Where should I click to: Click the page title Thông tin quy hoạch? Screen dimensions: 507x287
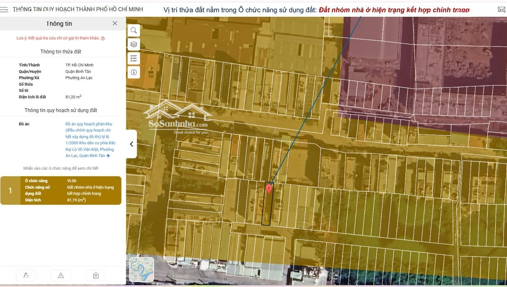coord(77,9)
